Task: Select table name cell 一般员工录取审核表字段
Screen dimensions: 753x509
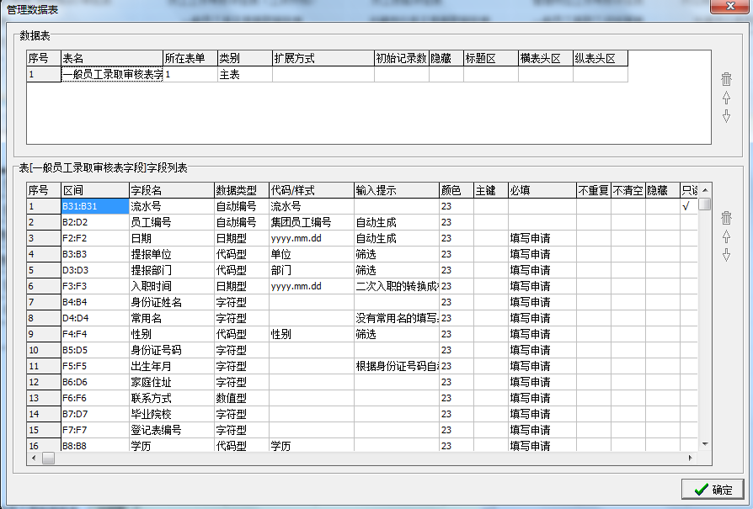Action: pyautogui.click(x=112, y=74)
